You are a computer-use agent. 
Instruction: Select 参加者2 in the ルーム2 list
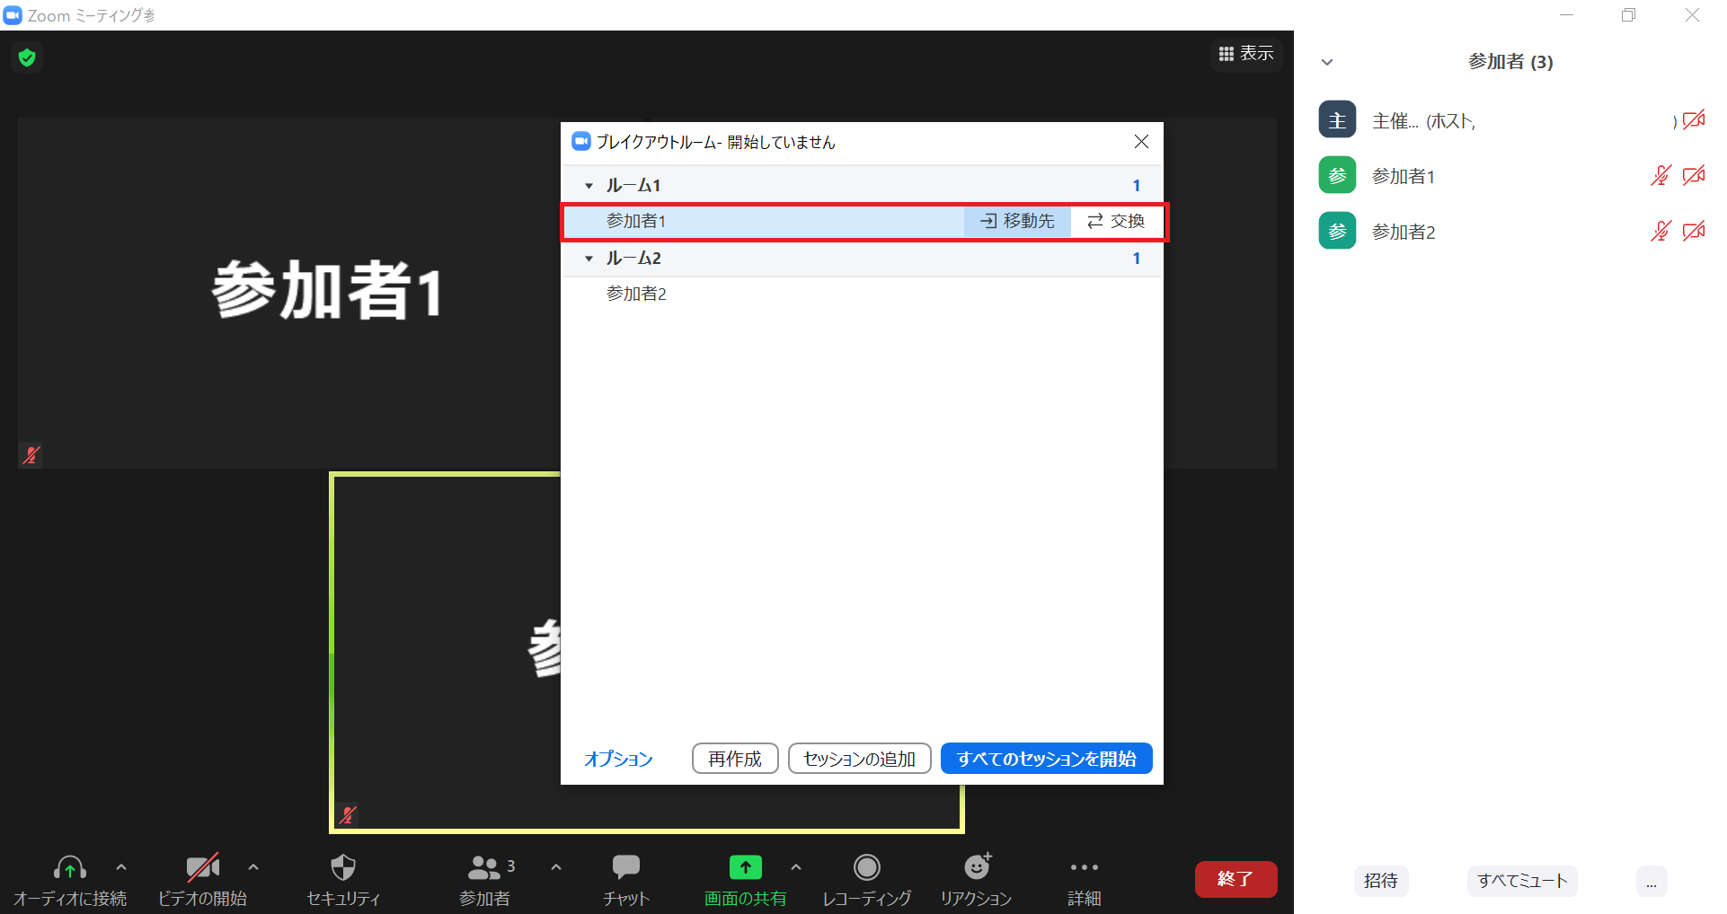[x=636, y=294]
